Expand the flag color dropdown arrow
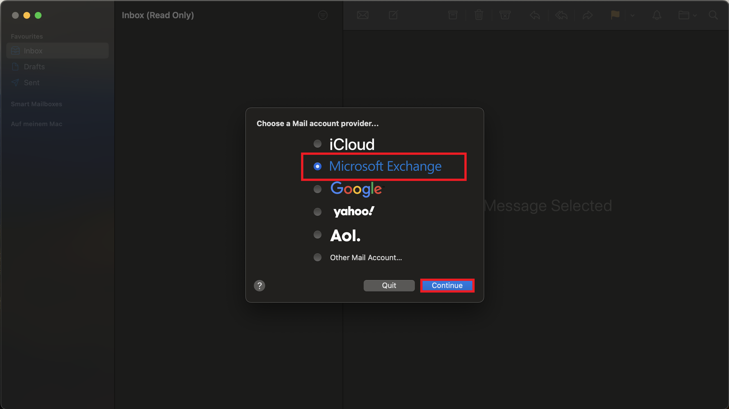 click(x=633, y=16)
